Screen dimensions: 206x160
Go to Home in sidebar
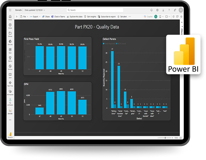point(10,17)
